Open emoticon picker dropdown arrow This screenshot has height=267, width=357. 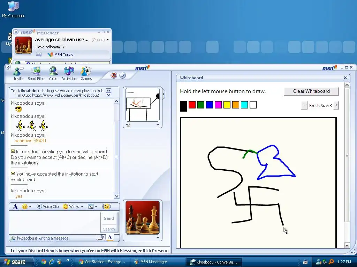pos(30,207)
